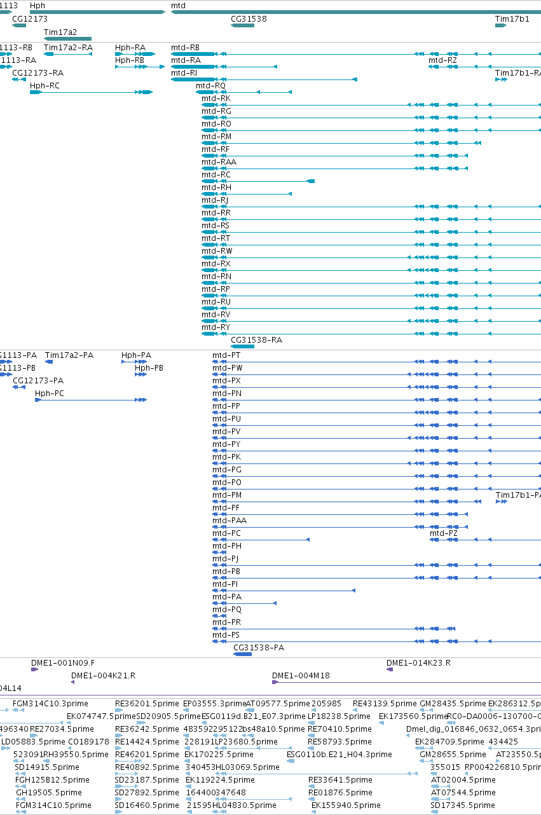The image size is (541, 815).
Task: Select EST SD23187.5prime
Action: (x=148, y=780)
